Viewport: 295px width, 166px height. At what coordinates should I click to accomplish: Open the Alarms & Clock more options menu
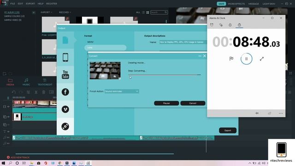click(281, 113)
